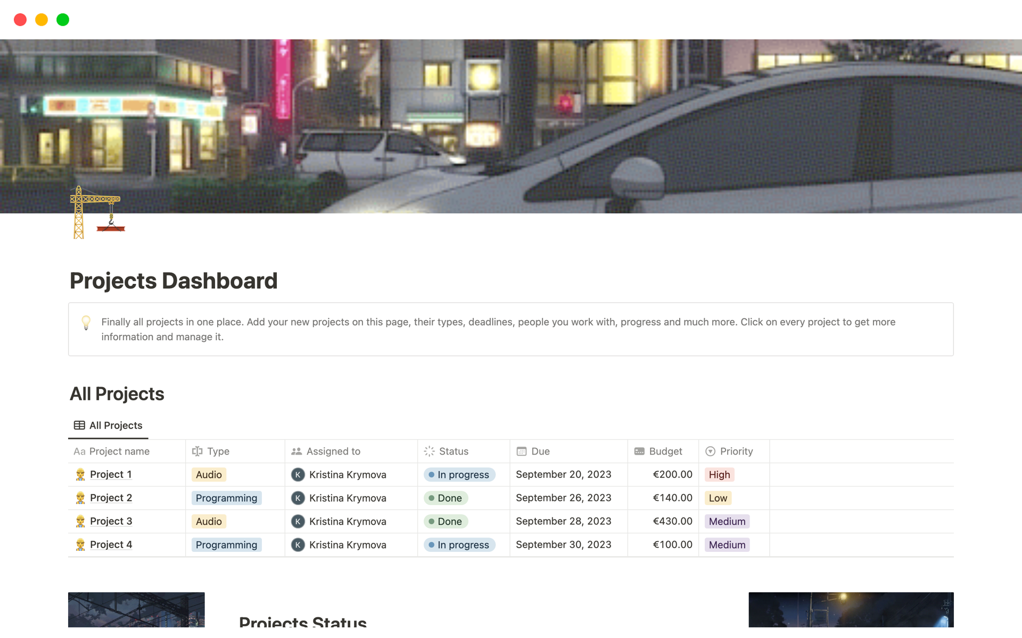
Task: Open the Priority column header menu
Action: [736, 451]
